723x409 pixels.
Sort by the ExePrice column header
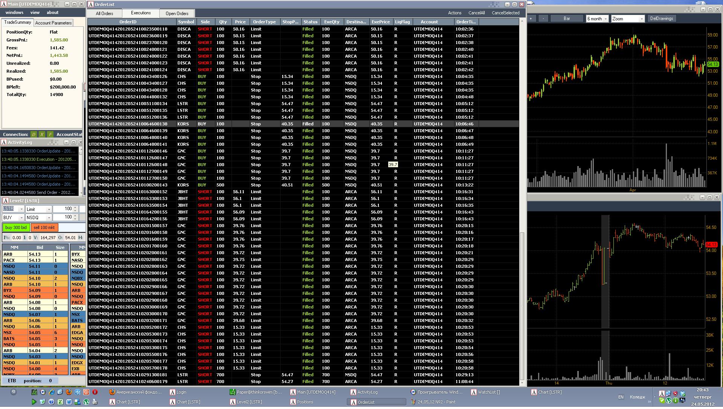click(380, 22)
